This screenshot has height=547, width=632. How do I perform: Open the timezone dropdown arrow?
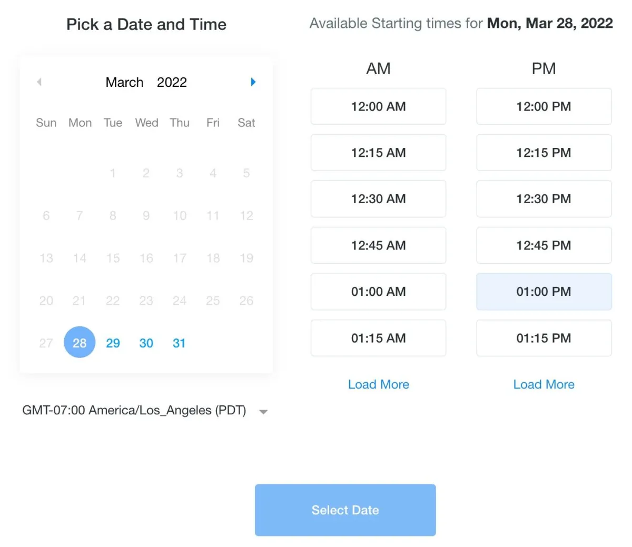pyautogui.click(x=263, y=412)
